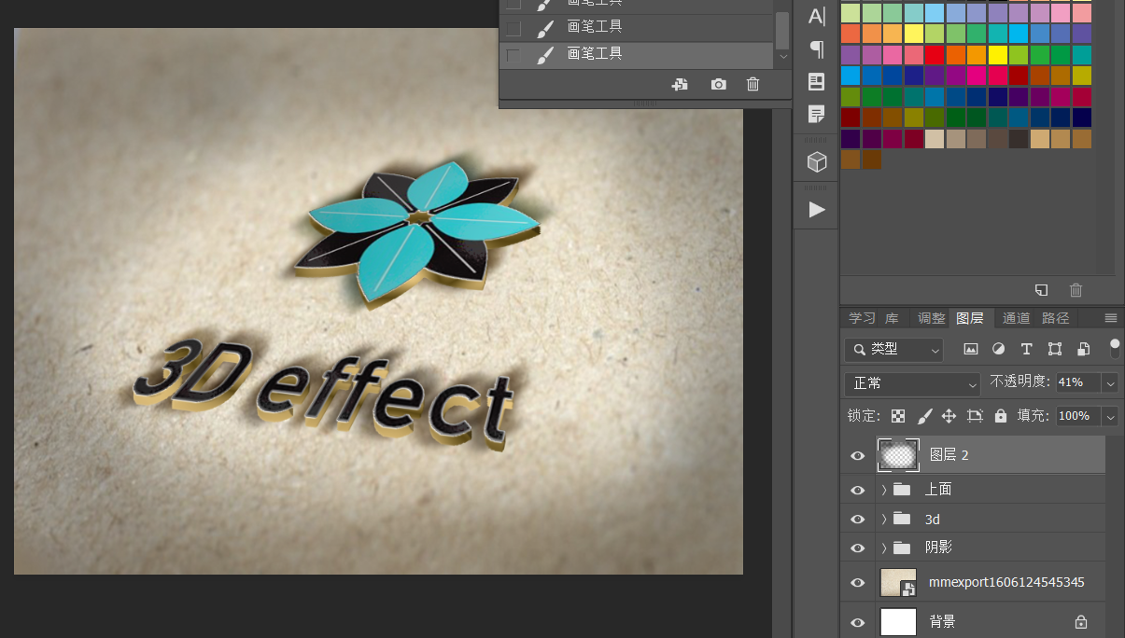This screenshot has width=1125, height=638.
Task: Select the 上面 group name
Action: [938, 490]
